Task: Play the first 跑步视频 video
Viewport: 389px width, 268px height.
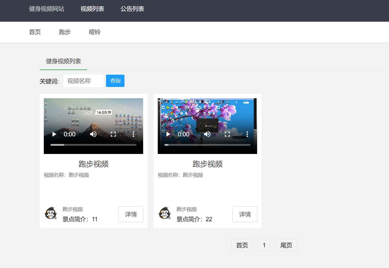Action: (x=54, y=134)
